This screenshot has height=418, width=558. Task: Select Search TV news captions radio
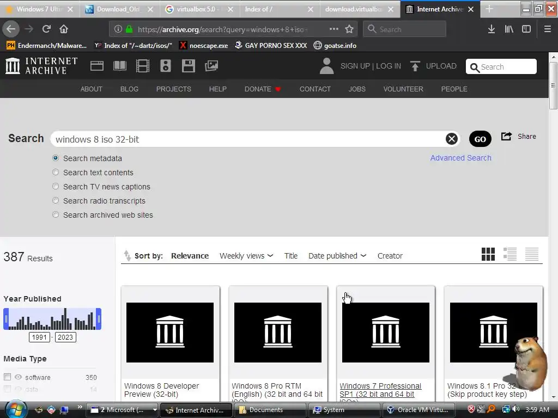[56, 186]
